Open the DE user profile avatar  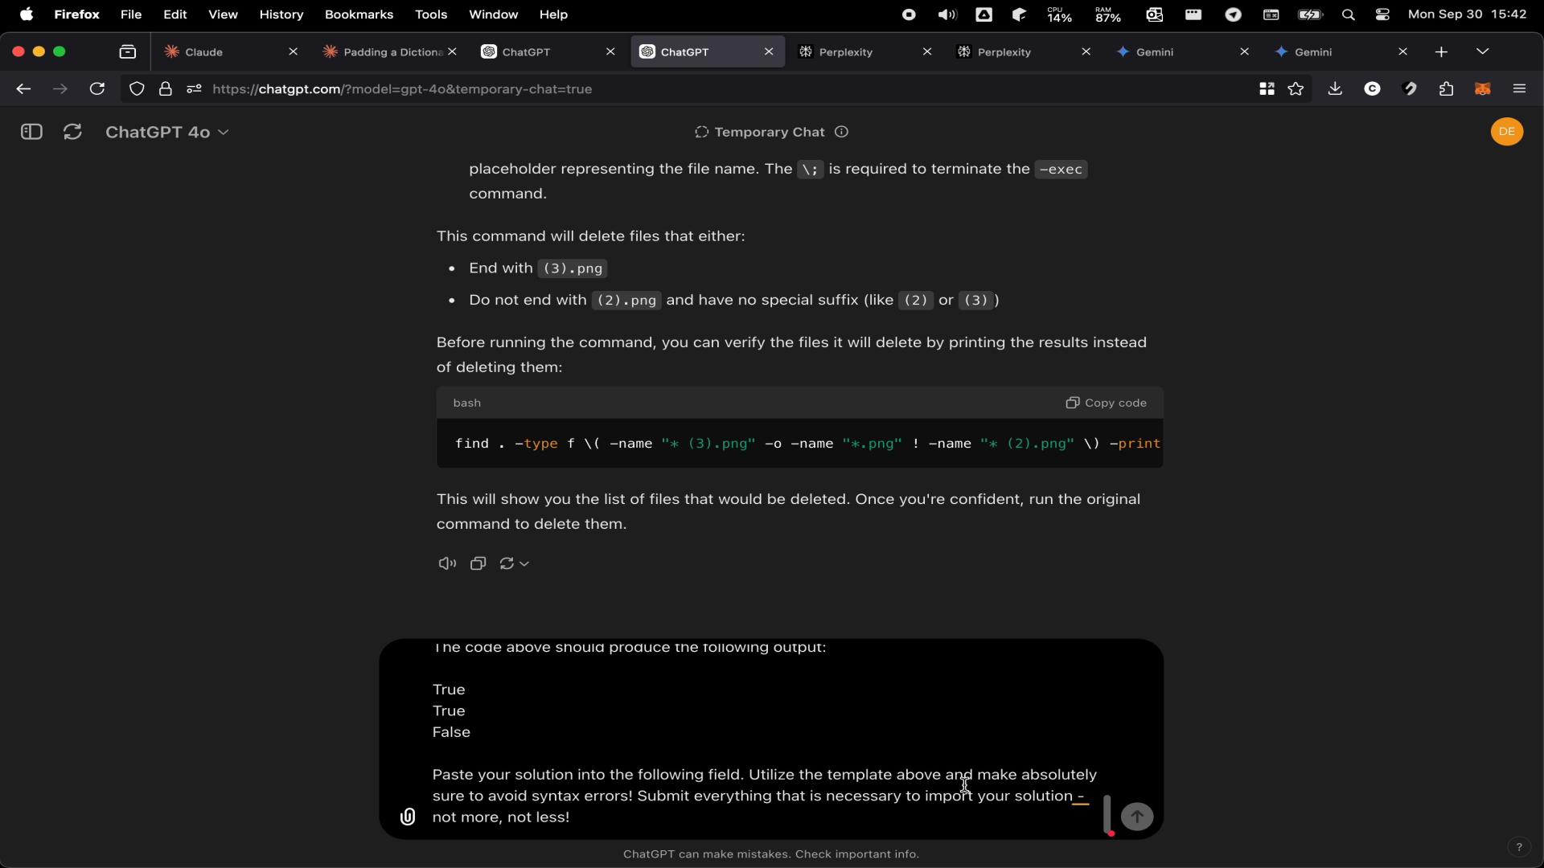point(1507,132)
